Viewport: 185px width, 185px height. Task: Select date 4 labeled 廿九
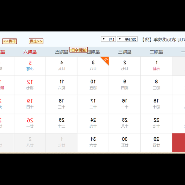click(x=61, y=66)
